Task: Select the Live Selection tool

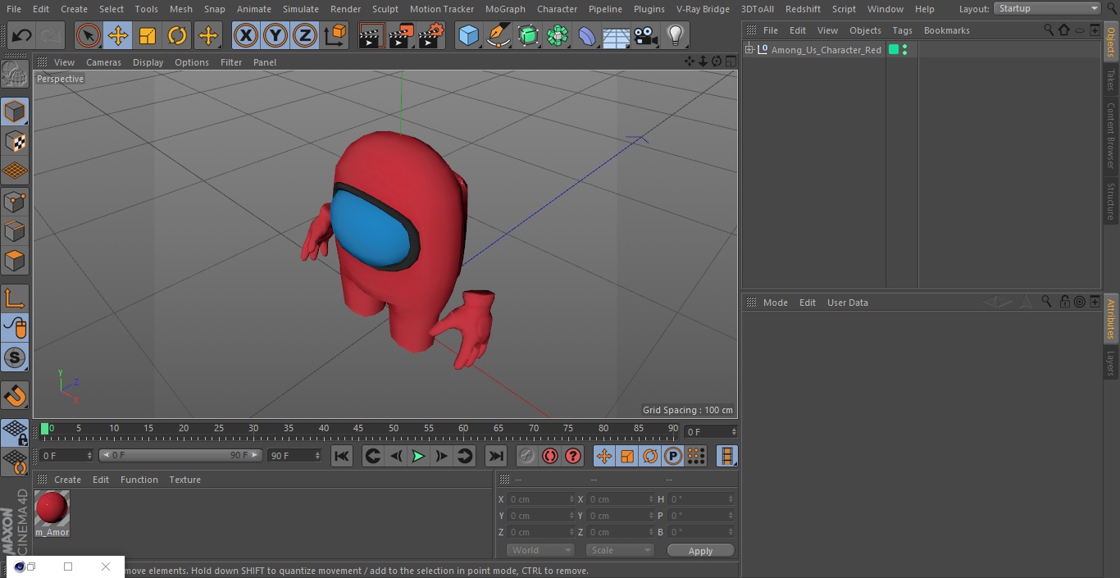Action: coord(89,35)
